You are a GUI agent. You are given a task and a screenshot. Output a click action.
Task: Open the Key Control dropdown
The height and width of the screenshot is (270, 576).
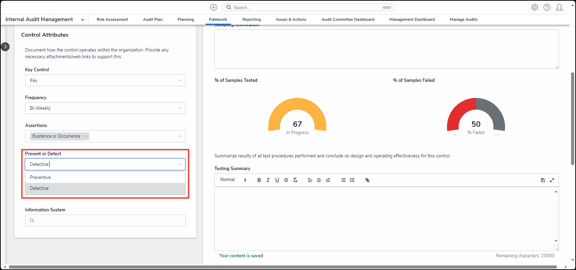[105, 80]
